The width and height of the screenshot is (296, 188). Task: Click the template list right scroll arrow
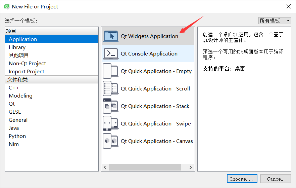(191, 167)
